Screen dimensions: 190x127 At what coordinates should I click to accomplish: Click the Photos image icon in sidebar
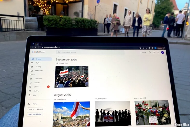pos(33,59)
